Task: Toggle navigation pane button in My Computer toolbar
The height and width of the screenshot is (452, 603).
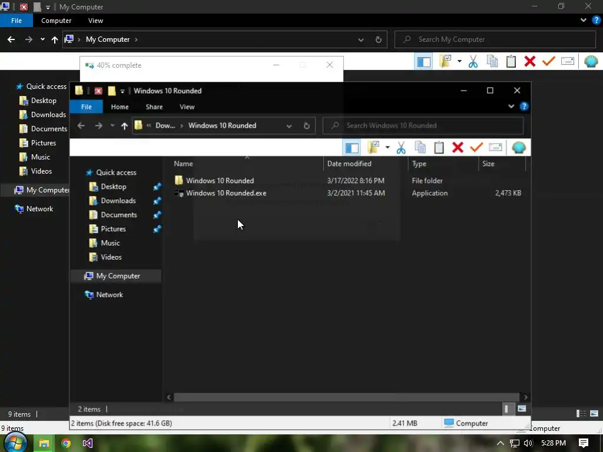Action: coord(424,61)
